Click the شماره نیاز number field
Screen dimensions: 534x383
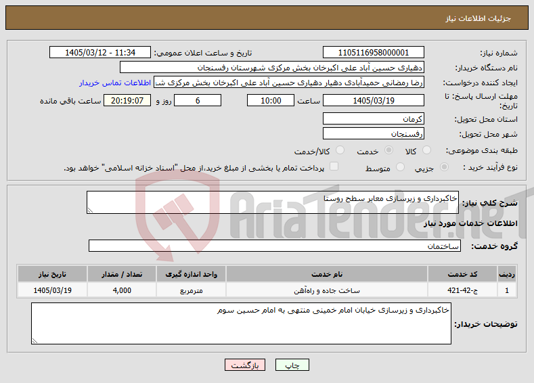point(373,52)
